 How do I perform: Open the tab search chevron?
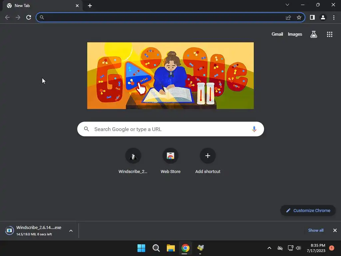click(287, 5)
